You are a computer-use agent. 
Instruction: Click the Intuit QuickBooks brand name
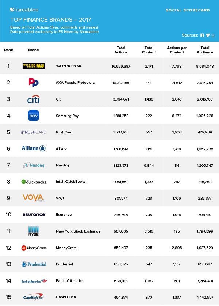tap(70, 182)
